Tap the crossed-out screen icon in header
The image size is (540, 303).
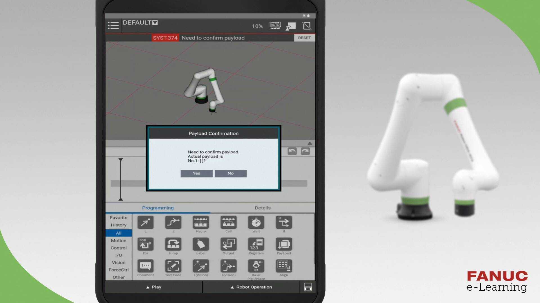coord(307,26)
